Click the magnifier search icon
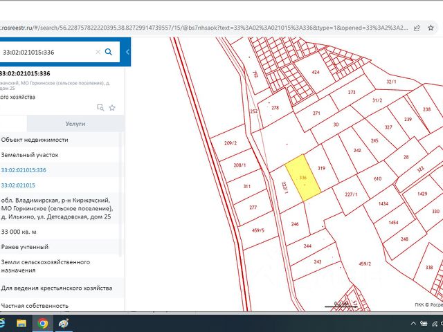The width and height of the screenshot is (443, 332). click(109, 52)
